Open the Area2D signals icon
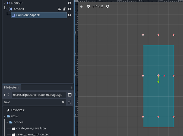This screenshot has height=136, width=183. click(59, 9)
